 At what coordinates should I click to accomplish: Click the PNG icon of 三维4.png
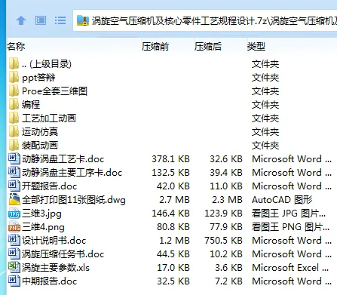pyautogui.click(x=14, y=227)
